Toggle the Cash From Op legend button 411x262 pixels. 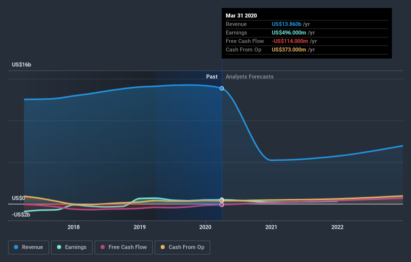(x=182, y=247)
